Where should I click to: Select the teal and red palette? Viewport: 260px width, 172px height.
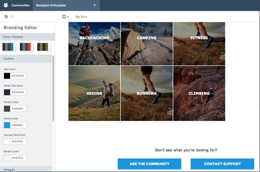26,47
